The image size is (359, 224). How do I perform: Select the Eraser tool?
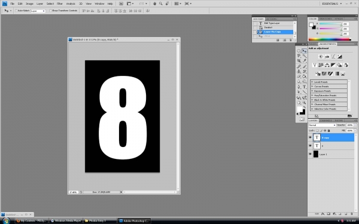[x=299, y=76]
